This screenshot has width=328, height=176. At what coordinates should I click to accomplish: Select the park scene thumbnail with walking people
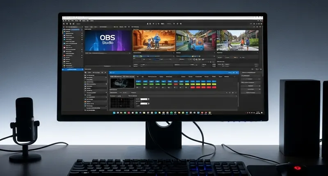(x=237, y=41)
